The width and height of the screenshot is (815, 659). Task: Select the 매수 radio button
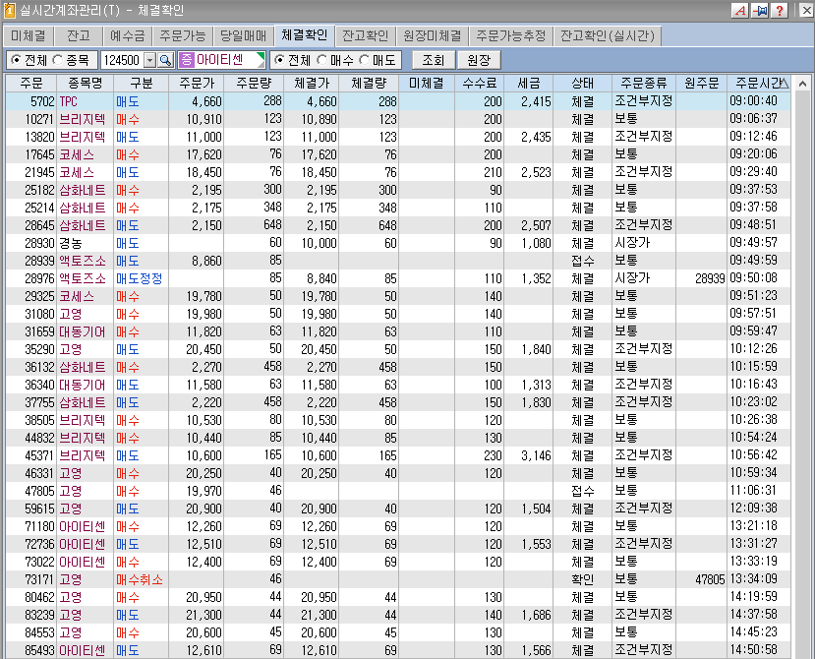tap(322, 60)
